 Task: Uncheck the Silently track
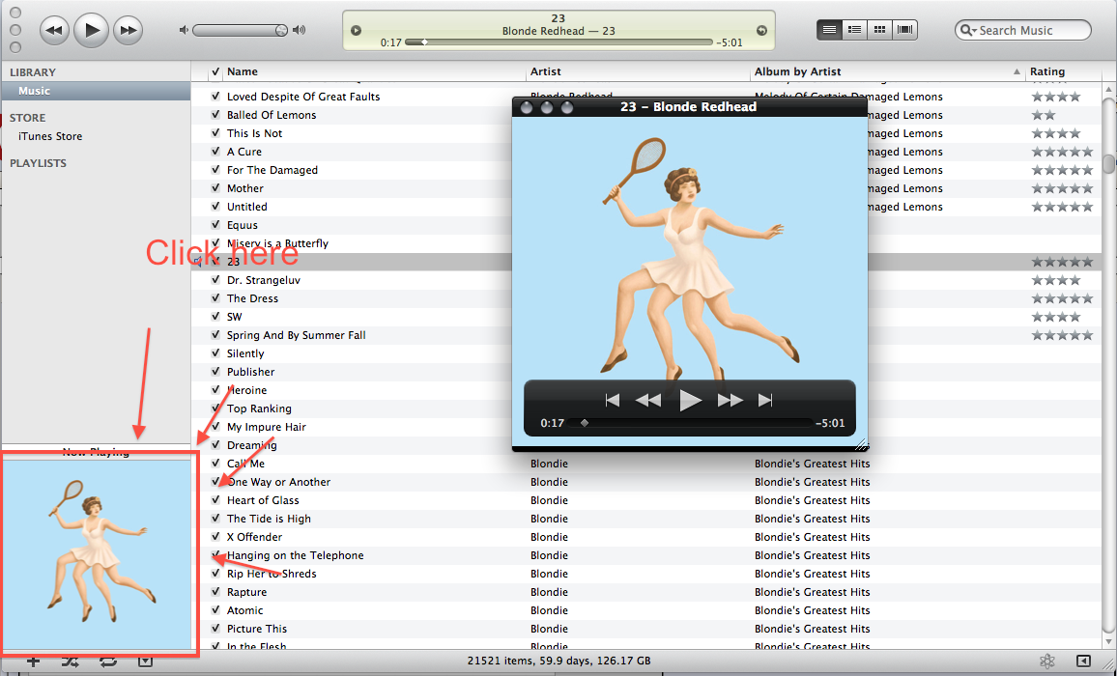click(x=215, y=353)
